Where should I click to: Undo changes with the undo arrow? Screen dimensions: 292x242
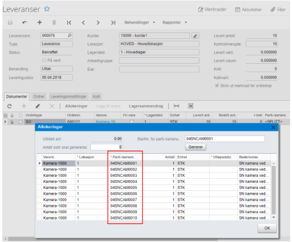coord(25,23)
